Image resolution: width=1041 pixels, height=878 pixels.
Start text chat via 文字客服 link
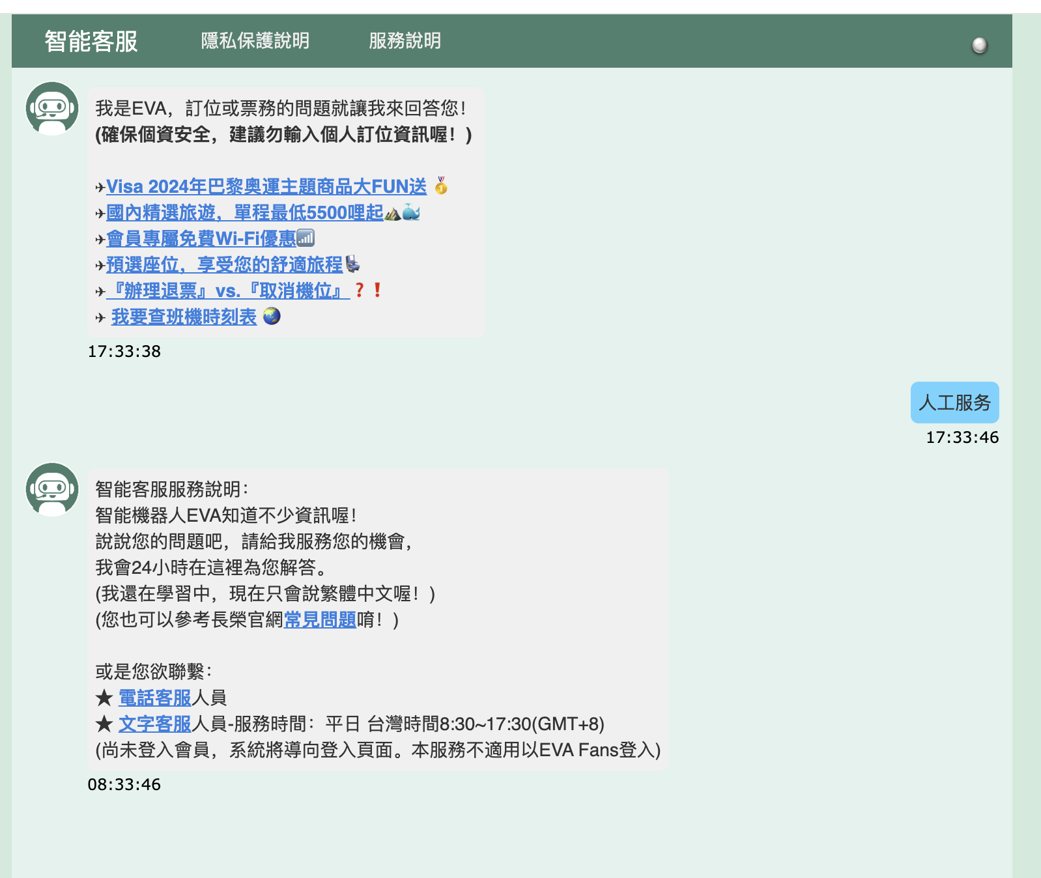pos(155,724)
